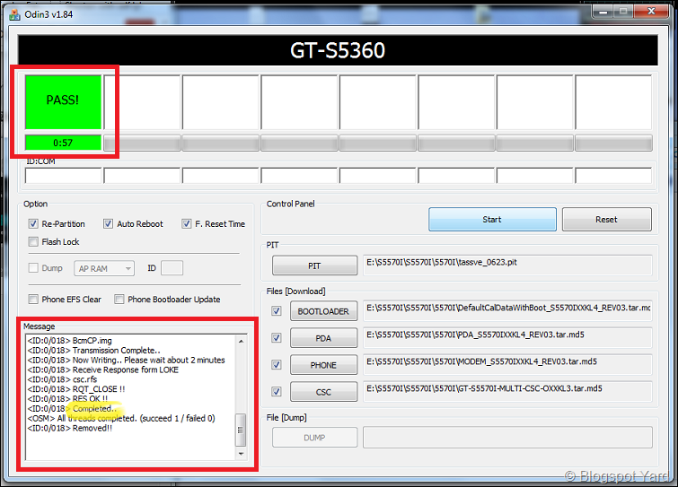Click the 'RQT_CLOSE !!' log line
This screenshot has height=487, width=678.
[76, 389]
